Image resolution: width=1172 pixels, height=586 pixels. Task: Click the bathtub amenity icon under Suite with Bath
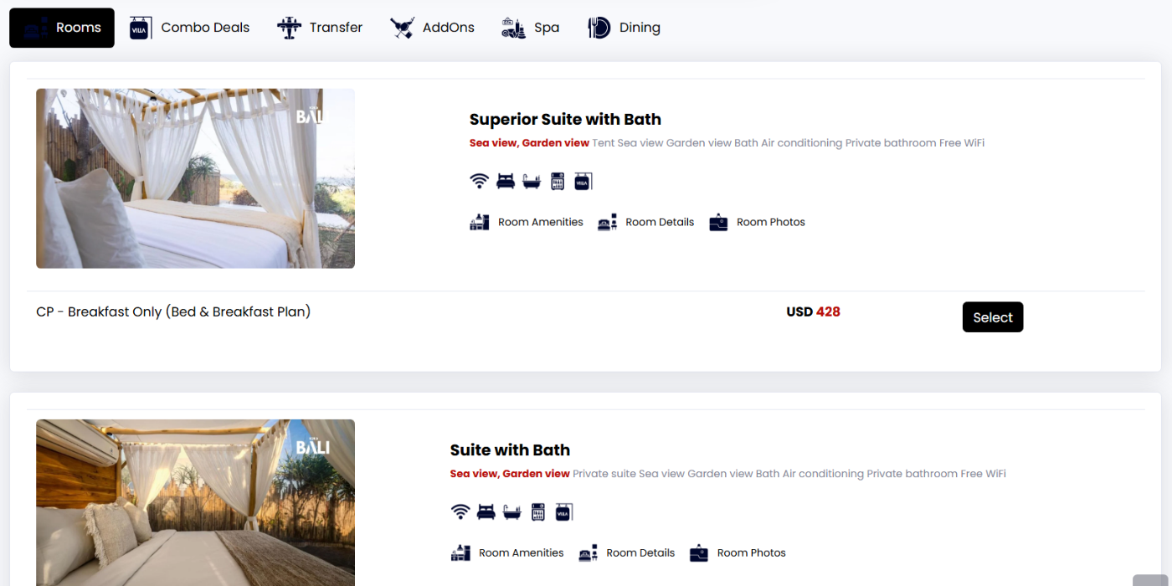point(511,511)
